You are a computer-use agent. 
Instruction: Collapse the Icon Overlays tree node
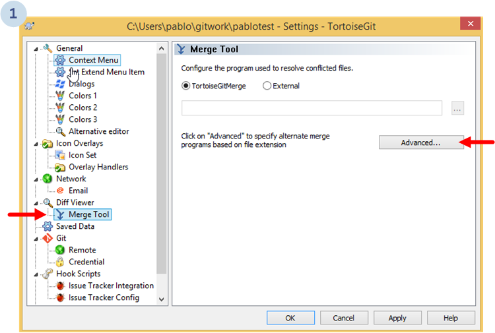point(36,144)
